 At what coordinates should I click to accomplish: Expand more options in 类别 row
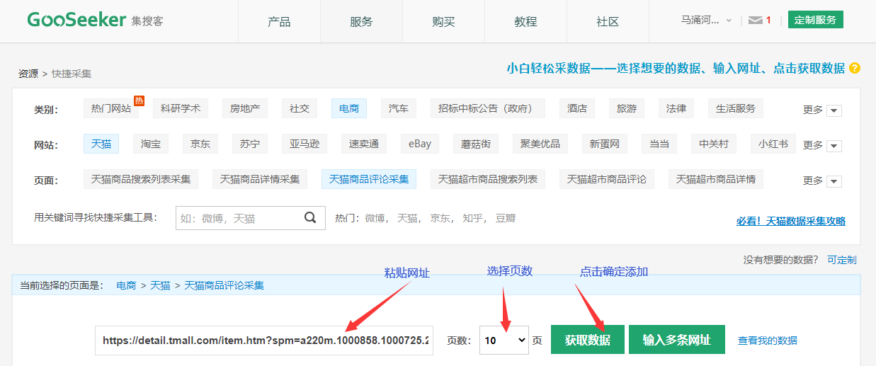[822, 110]
